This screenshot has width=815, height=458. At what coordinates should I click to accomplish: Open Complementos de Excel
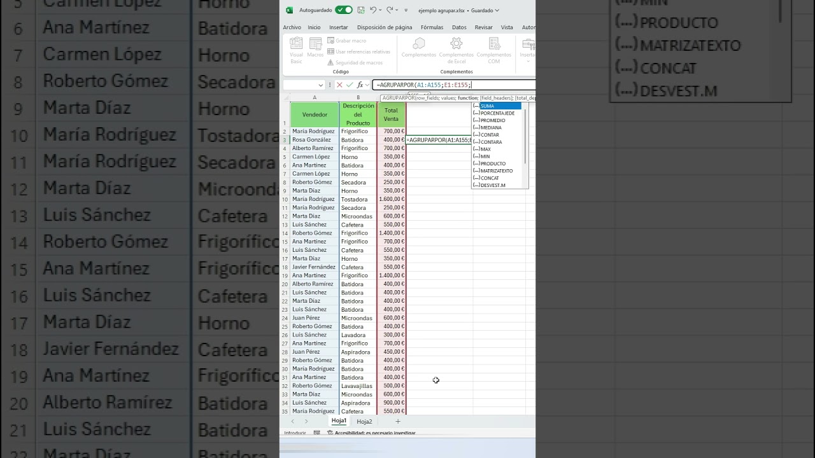pyautogui.click(x=457, y=50)
